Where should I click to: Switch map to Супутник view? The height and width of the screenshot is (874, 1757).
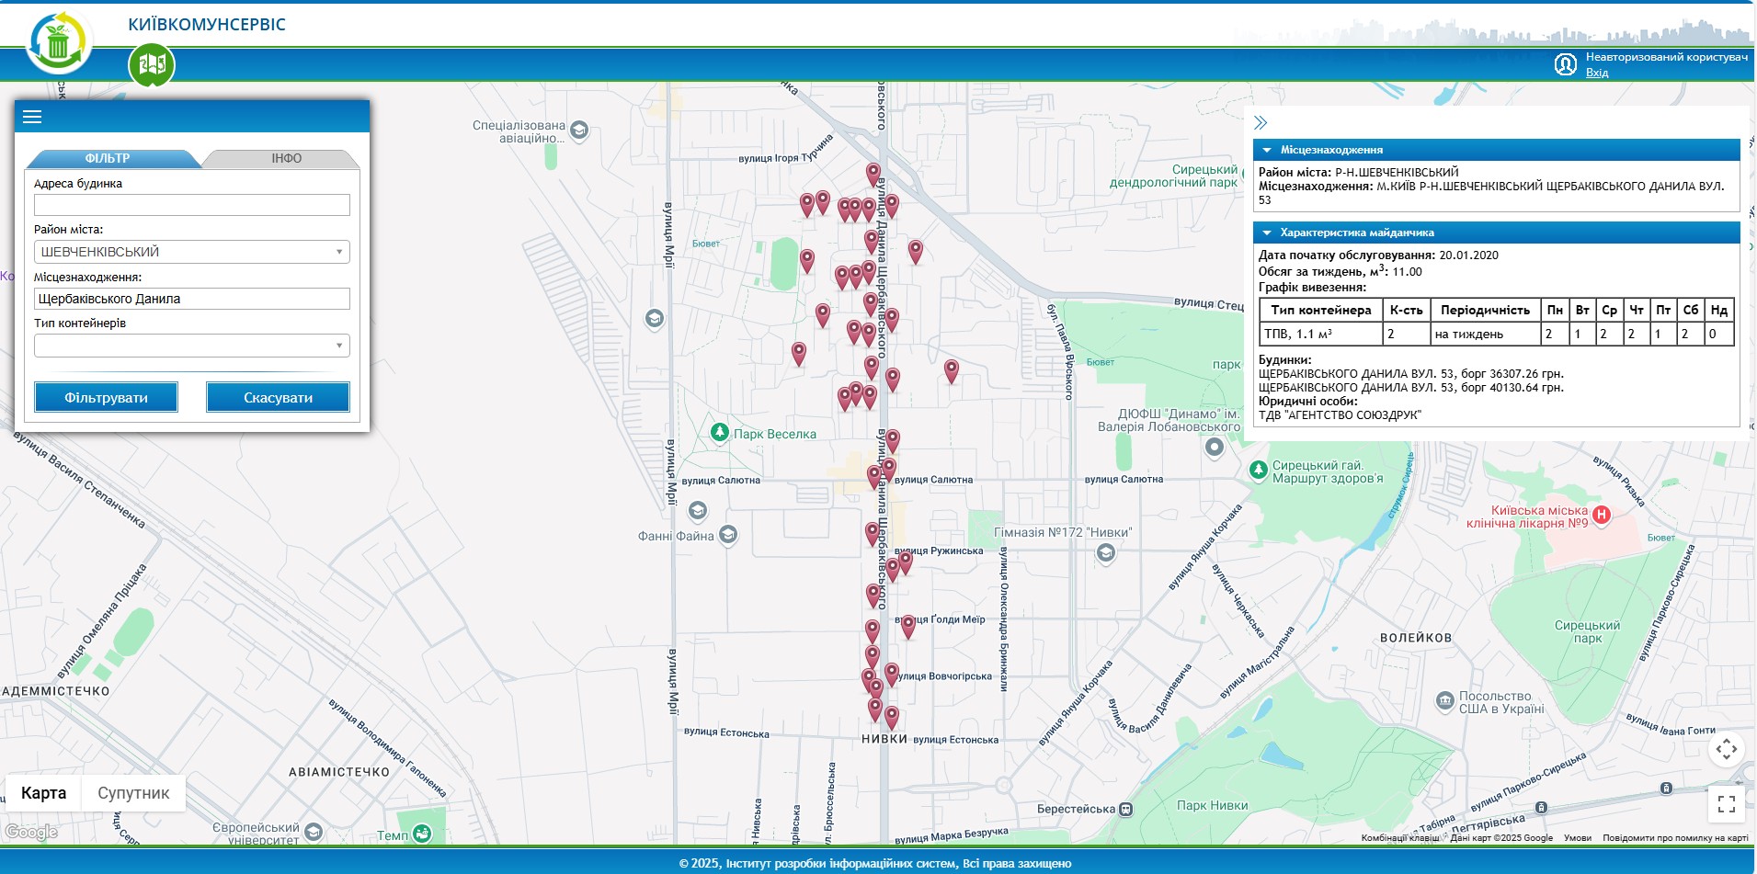tap(133, 793)
